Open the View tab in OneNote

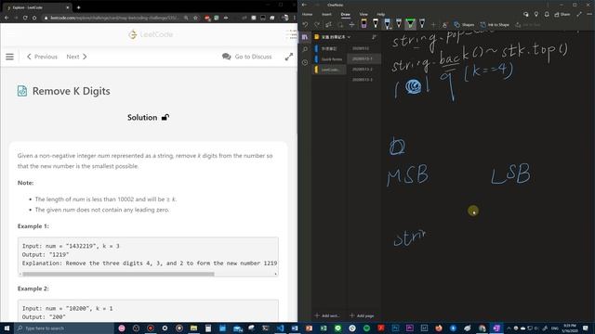[x=364, y=15]
